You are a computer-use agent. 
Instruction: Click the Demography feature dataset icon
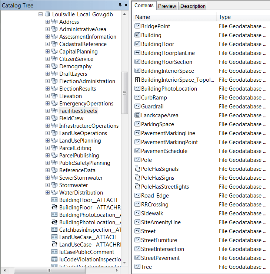pos(54,66)
